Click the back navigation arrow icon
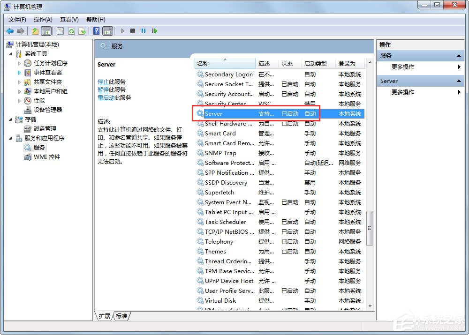 pyautogui.click(x=9, y=31)
